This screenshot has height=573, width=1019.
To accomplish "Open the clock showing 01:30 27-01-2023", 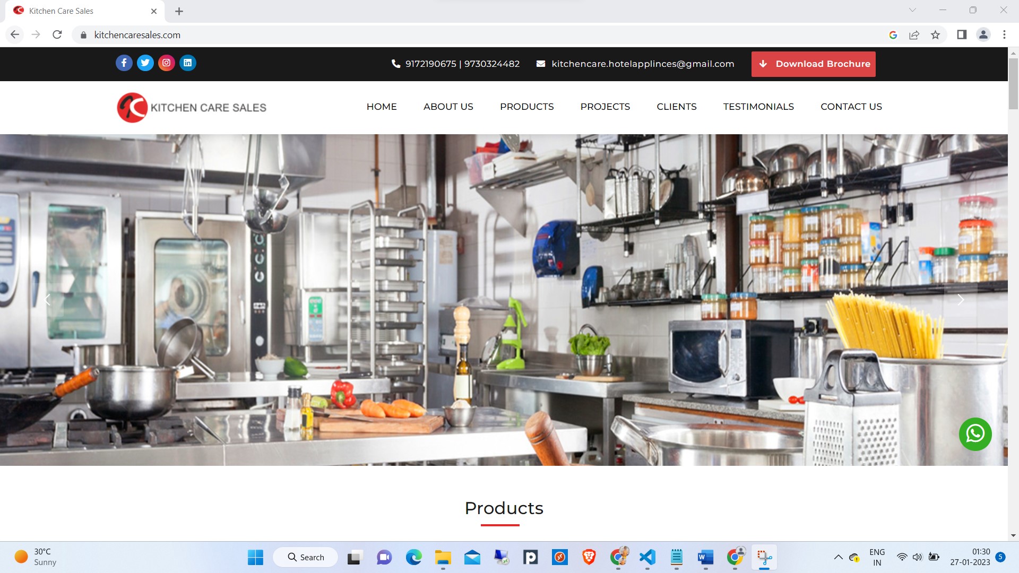I will [x=970, y=557].
